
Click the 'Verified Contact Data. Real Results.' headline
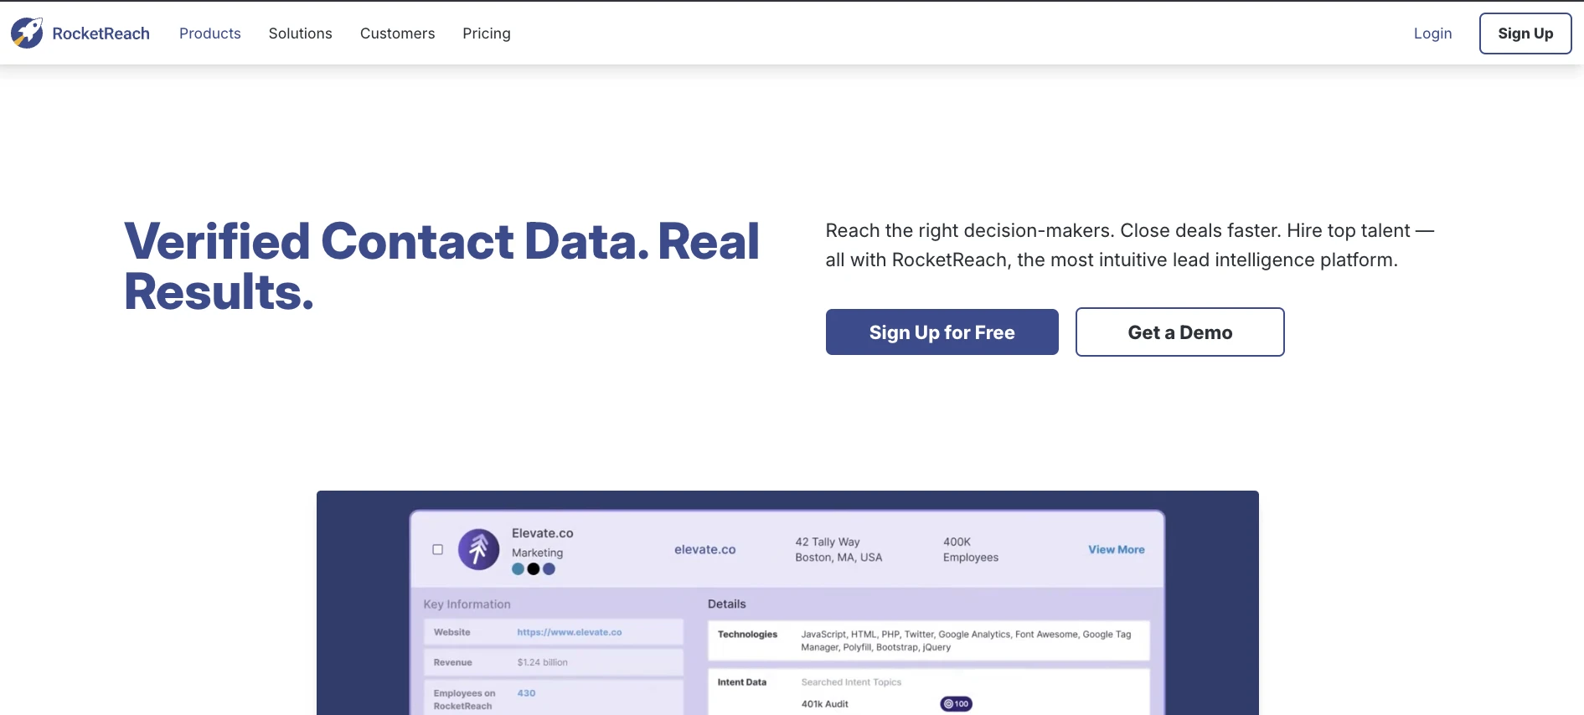coord(442,266)
